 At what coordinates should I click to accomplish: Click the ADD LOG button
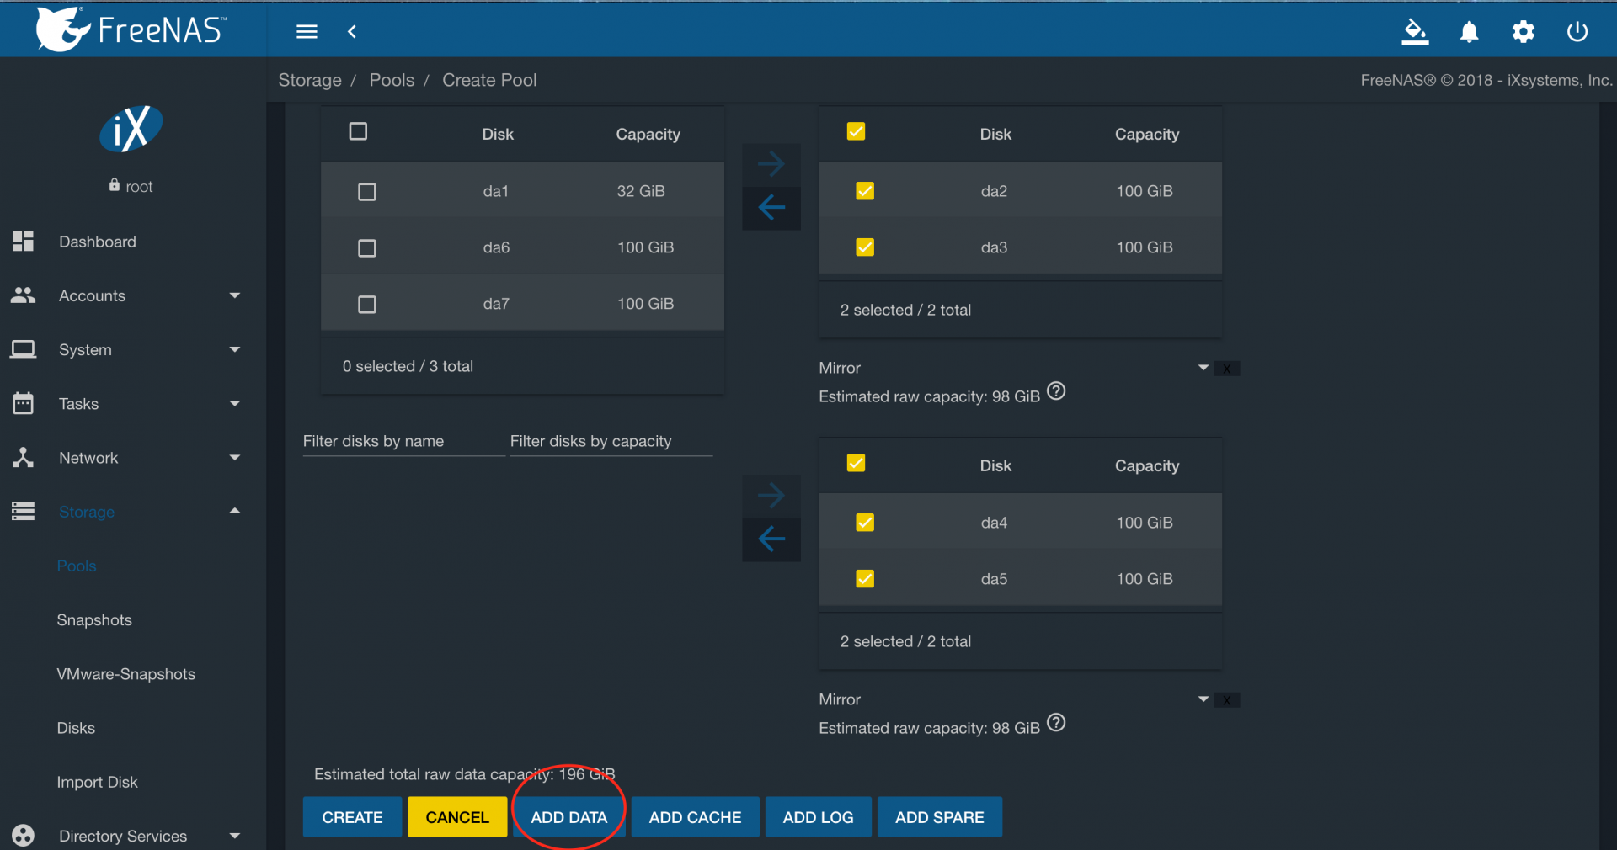pyautogui.click(x=818, y=817)
